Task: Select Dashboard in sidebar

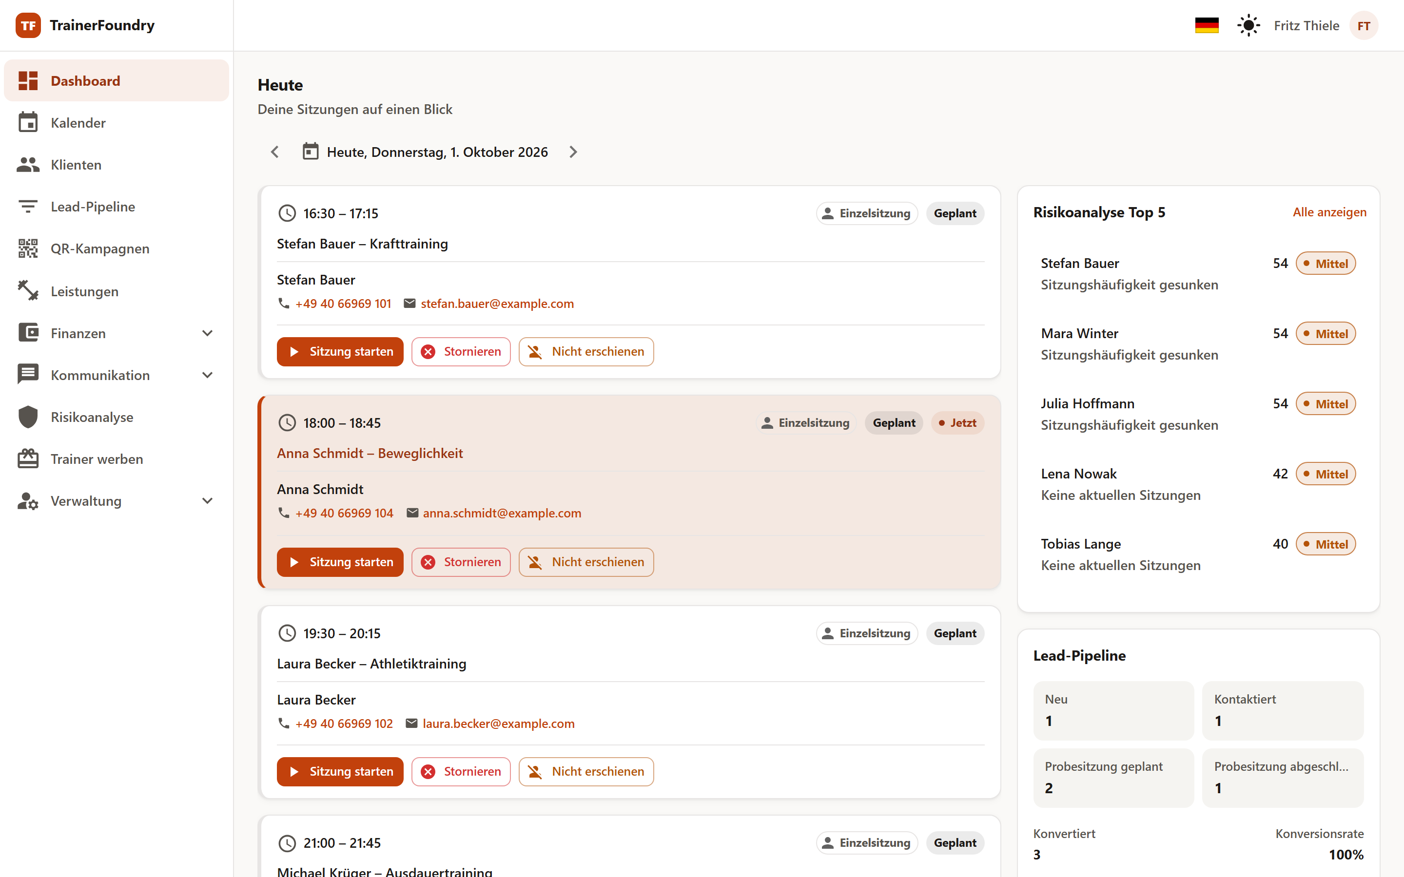Action: click(x=116, y=80)
